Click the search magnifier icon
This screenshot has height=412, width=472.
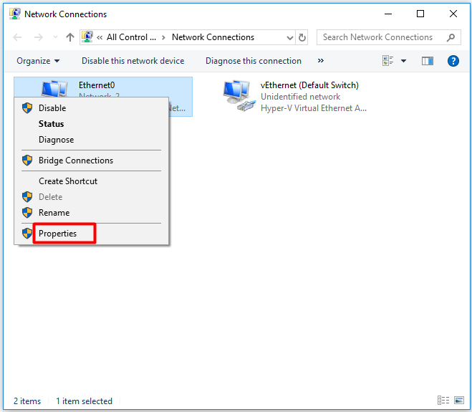point(451,37)
